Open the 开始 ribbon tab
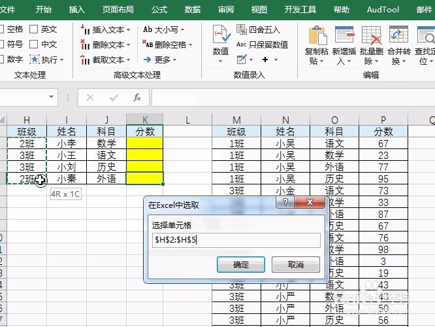Screen dimensions: 435x327 click(x=44, y=9)
